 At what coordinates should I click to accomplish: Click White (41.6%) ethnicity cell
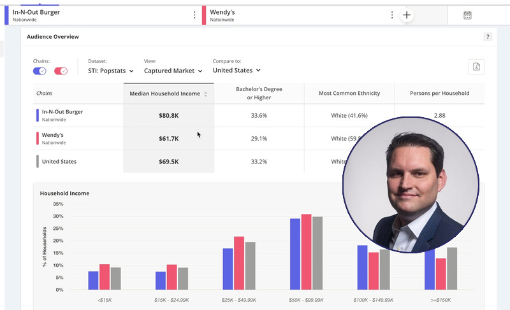click(x=349, y=115)
